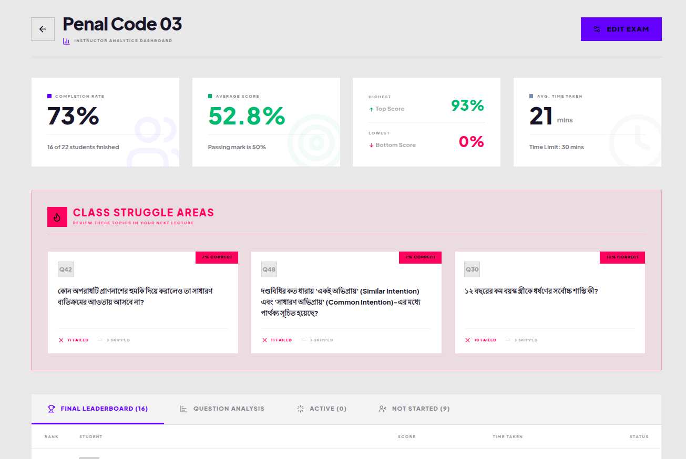This screenshot has width=686, height=459.
Task: Click the flame icon in Class Struggle Areas
Action: pos(57,217)
